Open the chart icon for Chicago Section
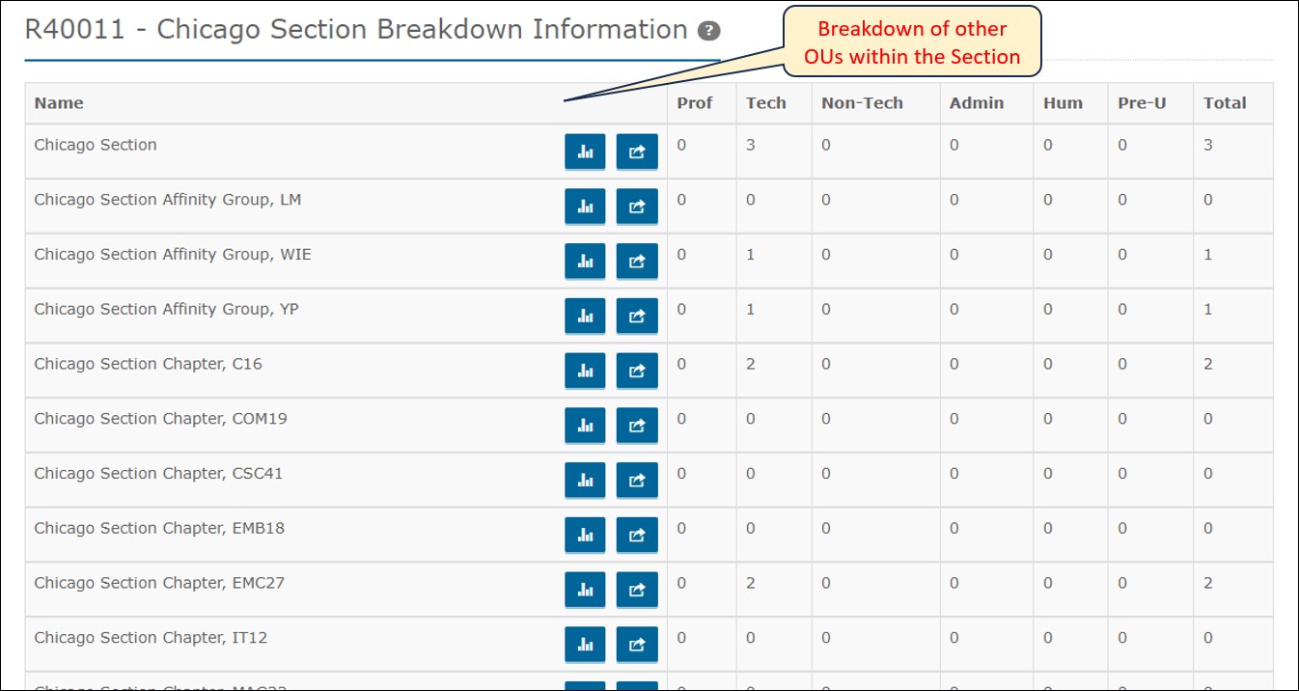Screen dimensions: 1299x691 pos(585,152)
